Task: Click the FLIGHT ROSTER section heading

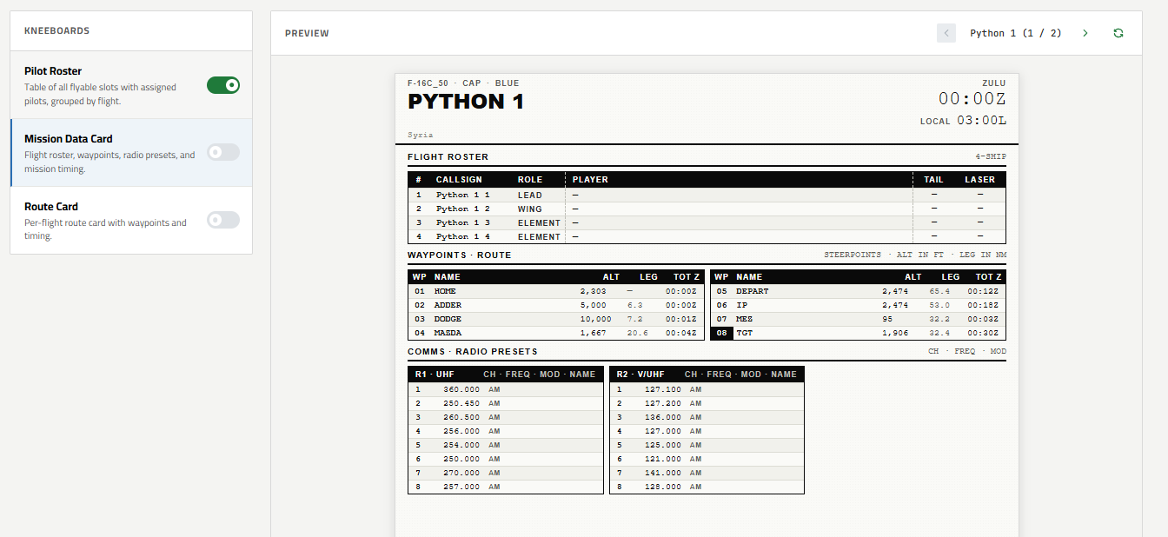Action: [448, 157]
